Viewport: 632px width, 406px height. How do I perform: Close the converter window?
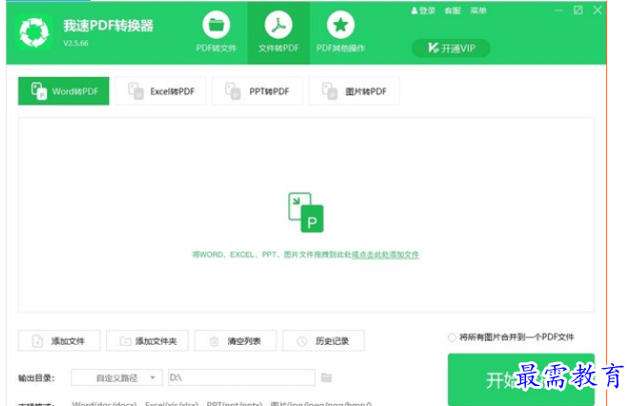(598, 10)
